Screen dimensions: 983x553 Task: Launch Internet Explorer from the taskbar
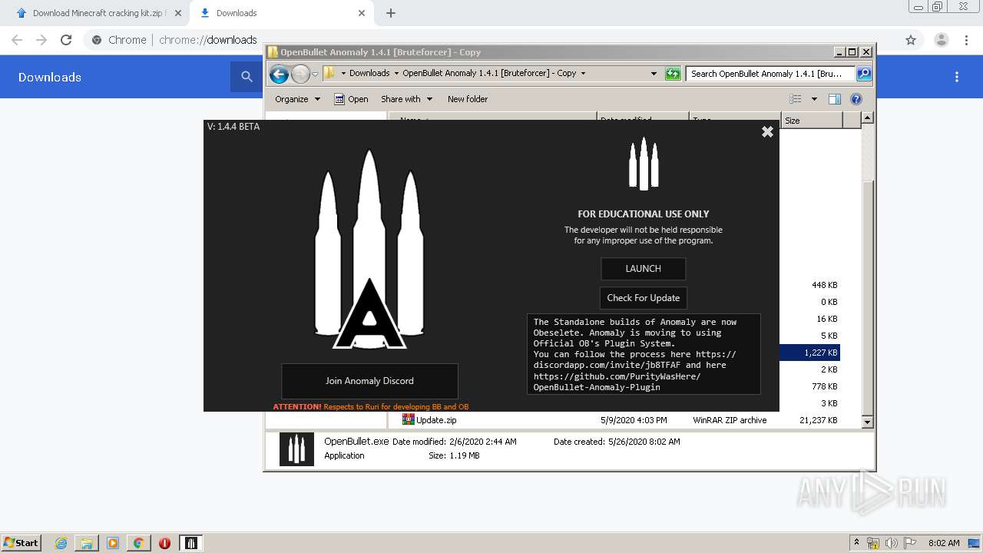[x=61, y=543]
